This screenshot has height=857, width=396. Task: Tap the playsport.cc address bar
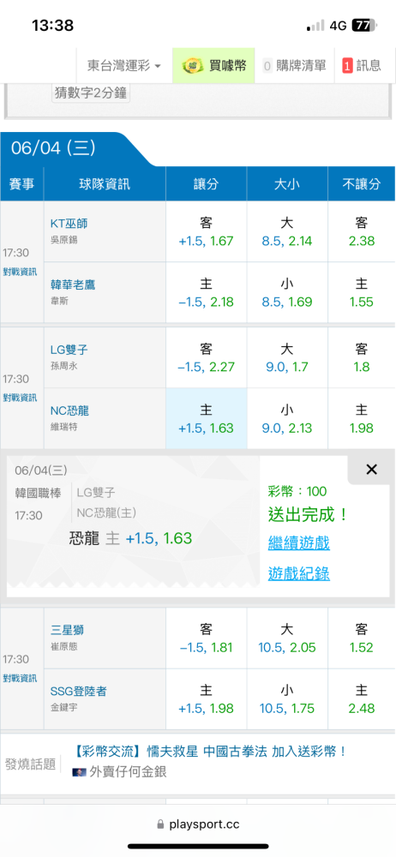click(x=198, y=824)
